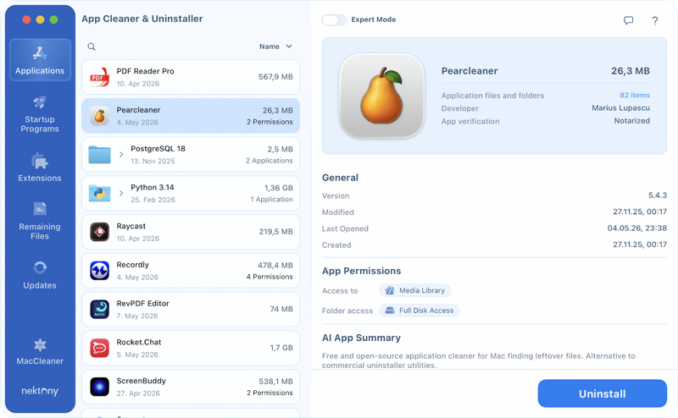Open the Extensions puzzle icon
This screenshot has width=678, height=418.
tap(39, 161)
